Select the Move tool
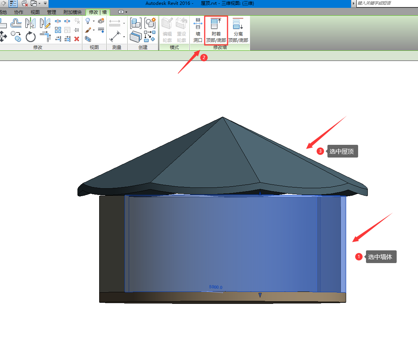Viewport: 418px width, 354px height. [x=3, y=37]
